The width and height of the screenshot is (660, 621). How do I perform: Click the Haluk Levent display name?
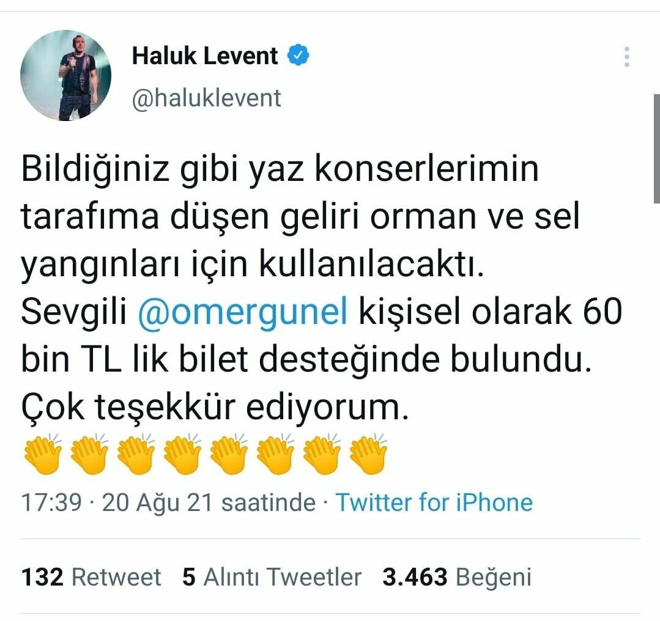[205, 56]
